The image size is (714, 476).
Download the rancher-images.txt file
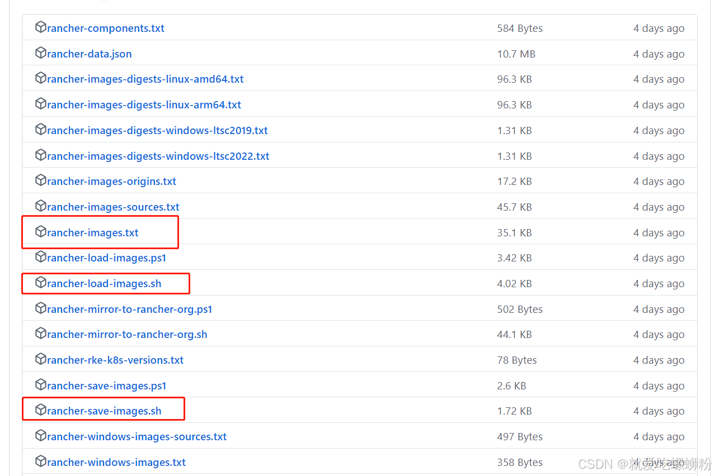click(x=93, y=232)
